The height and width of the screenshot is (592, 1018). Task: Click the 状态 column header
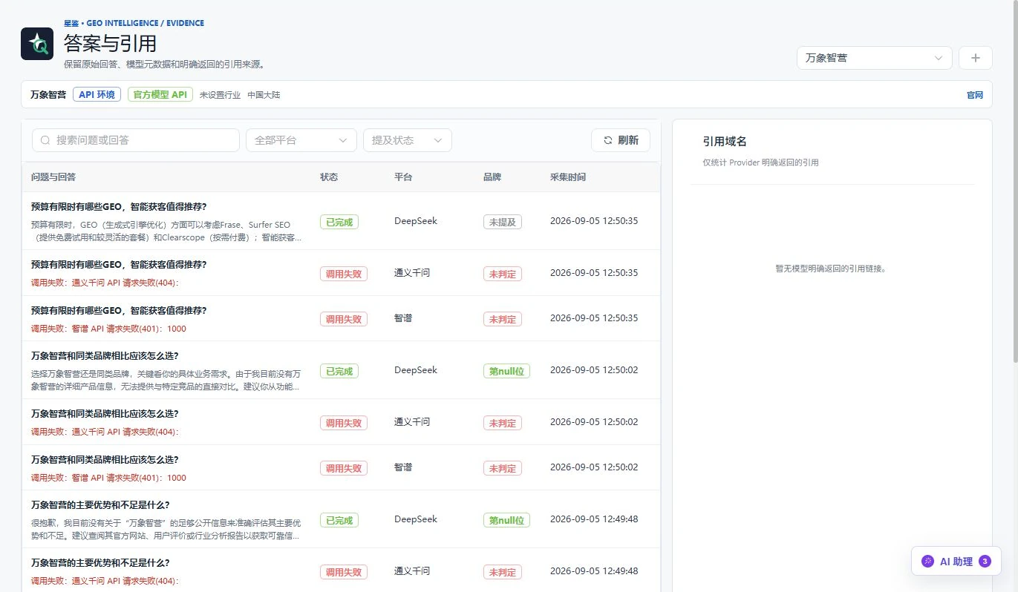(x=329, y=177)
